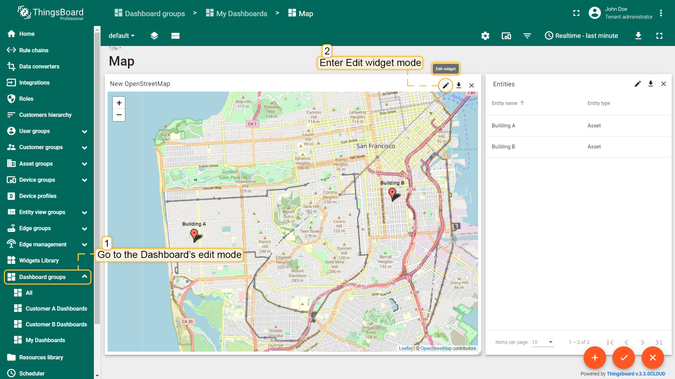Go to last page in Entities pagination
Viewport: 675px width, 379px height.
658,342
